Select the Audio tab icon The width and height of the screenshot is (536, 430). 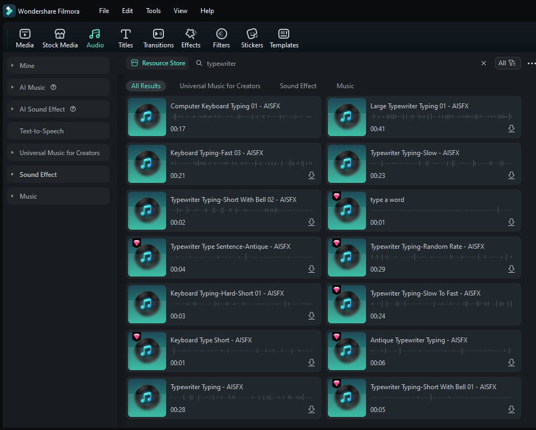pyautogui.click(x=95, y=34)
